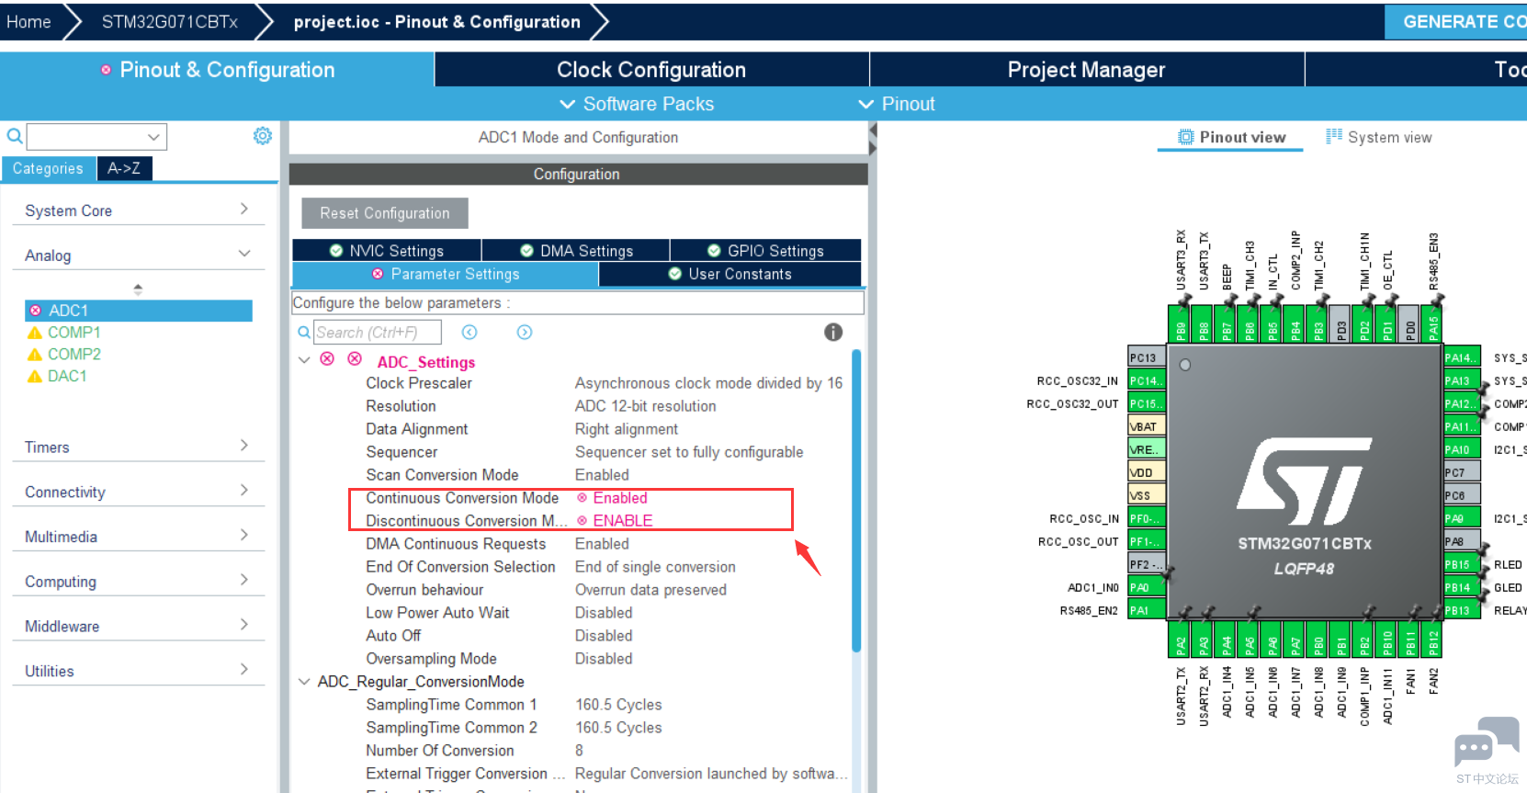Viewport: 1527px width, 793px height.
Task: Switch to Clock Configuration tab
Action: point(650,70)
